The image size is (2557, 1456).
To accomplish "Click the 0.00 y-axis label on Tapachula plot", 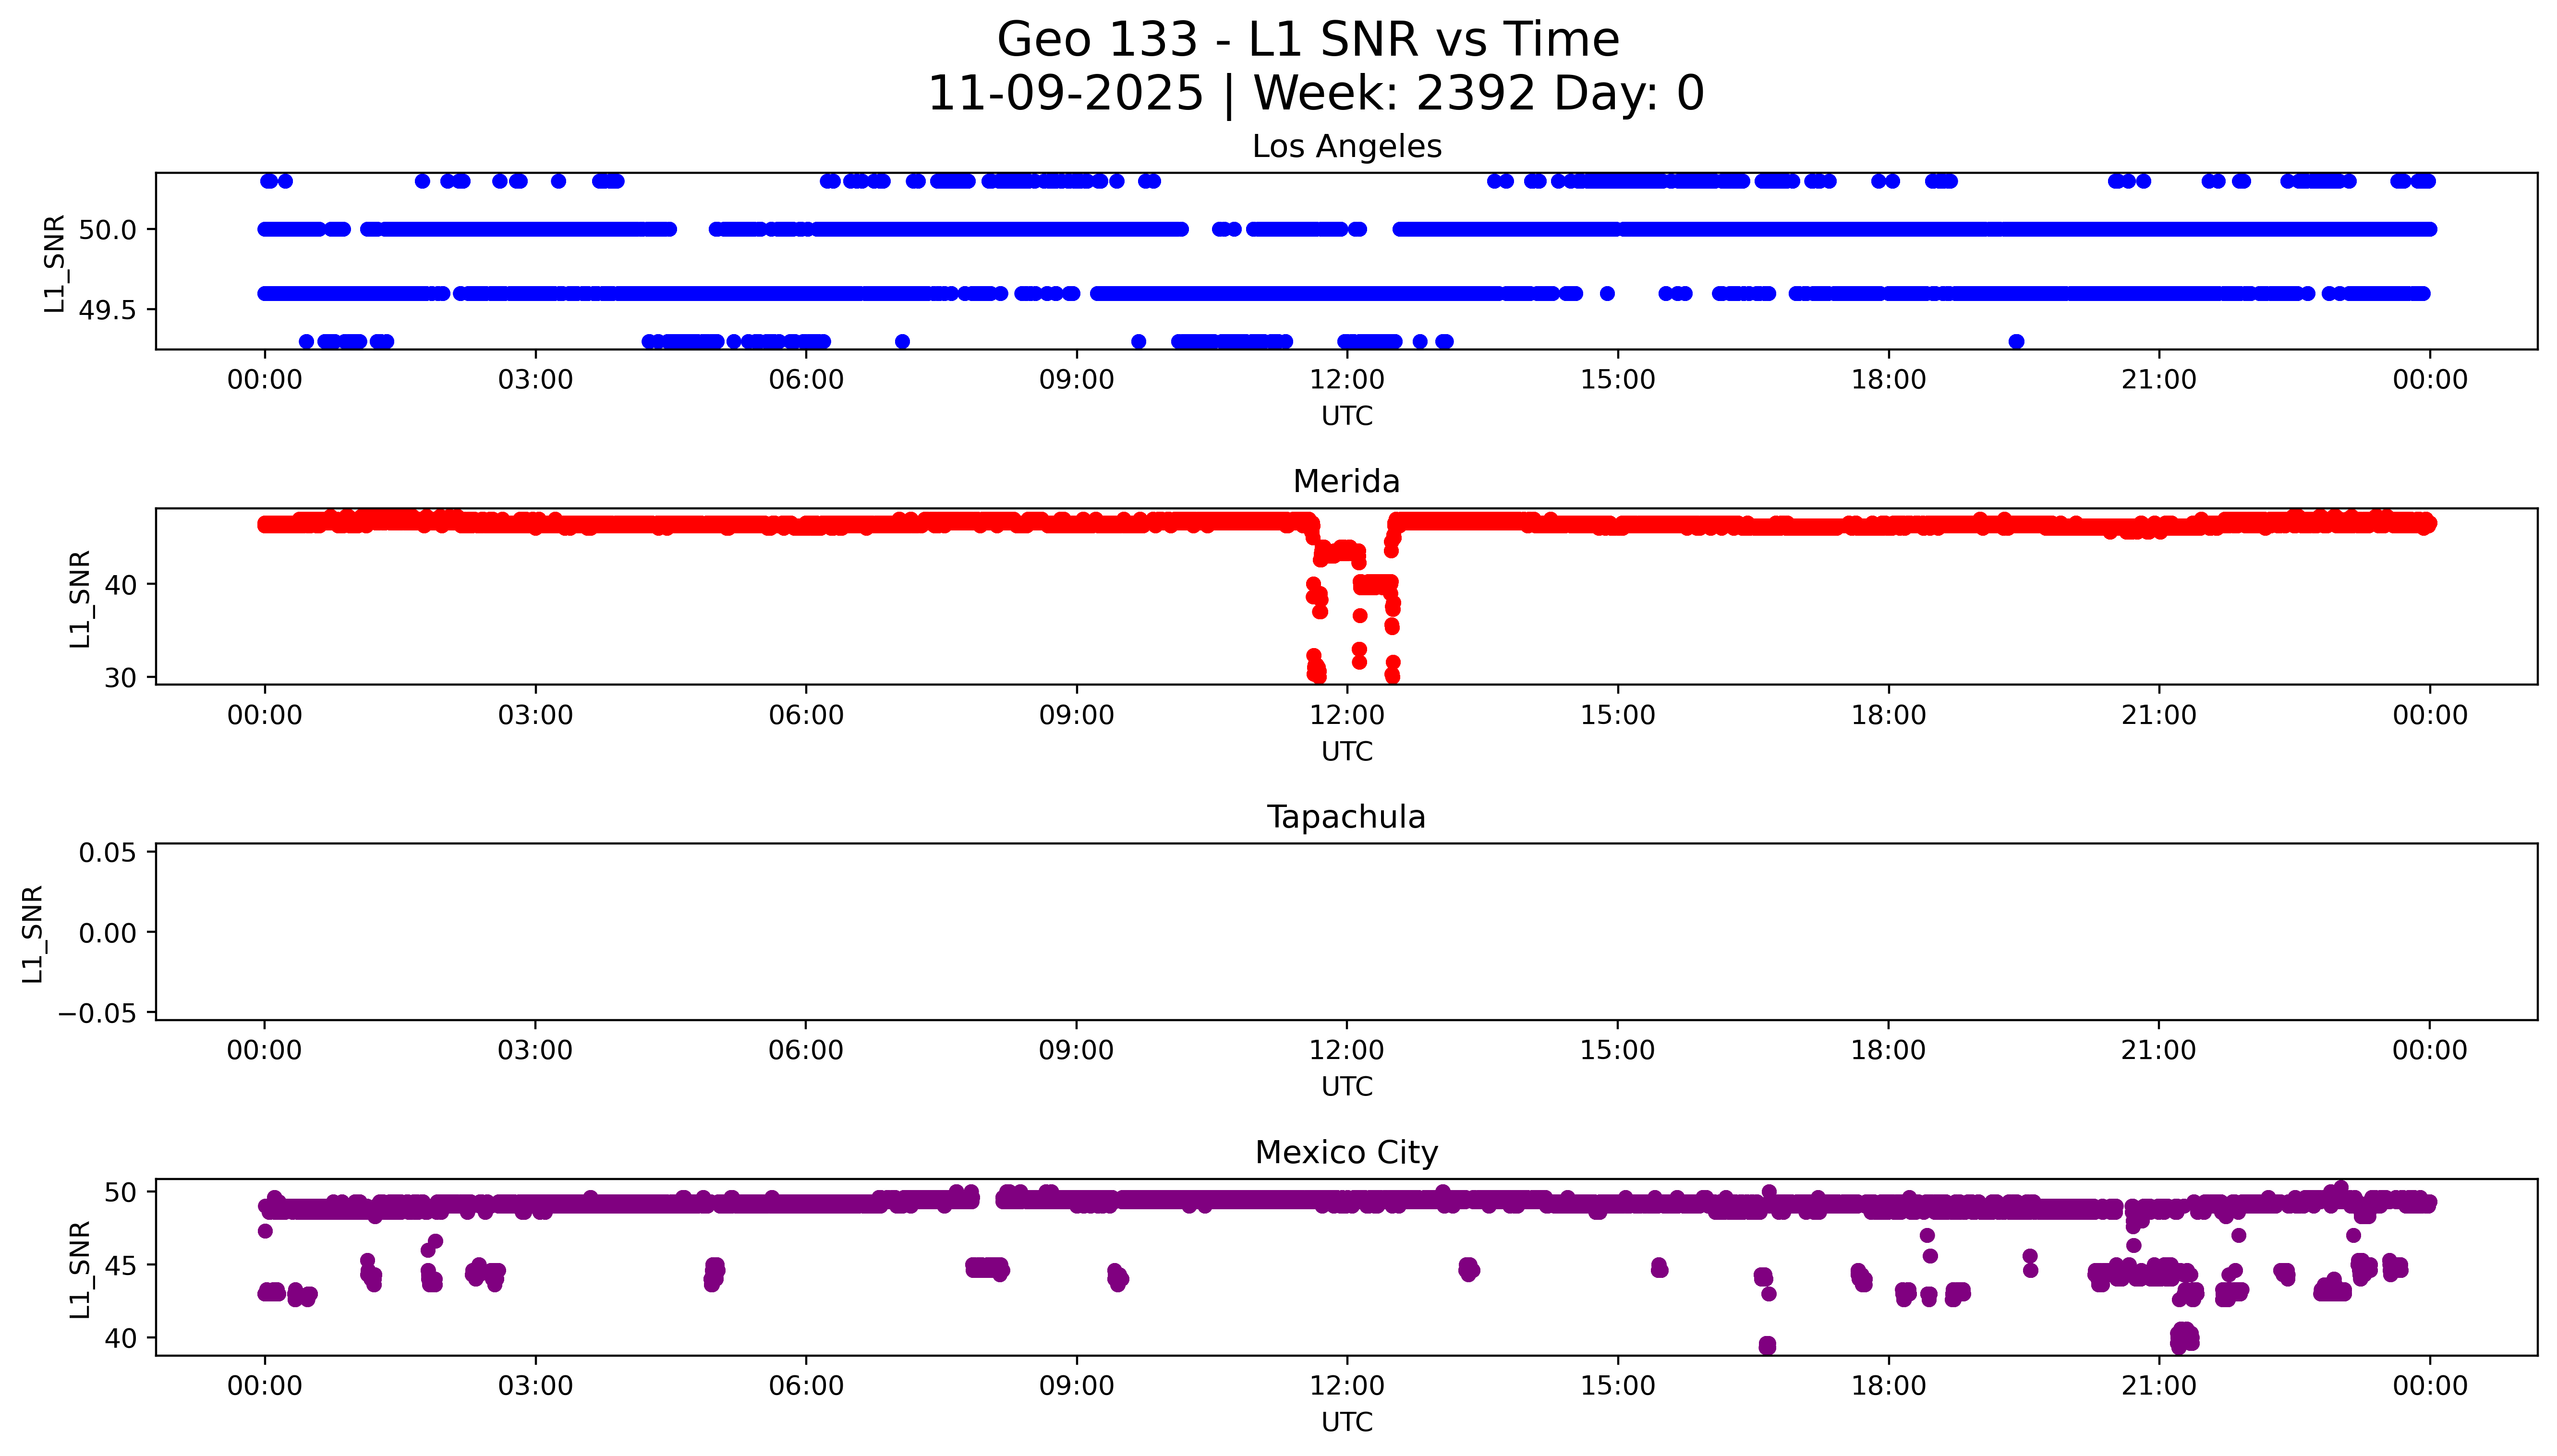I will click(x=107, y=933).
